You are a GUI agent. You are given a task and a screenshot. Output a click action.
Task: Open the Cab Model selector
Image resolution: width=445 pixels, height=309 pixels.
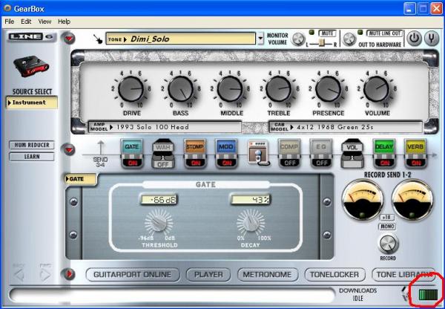pyautogui.click(x=346, y=127)
